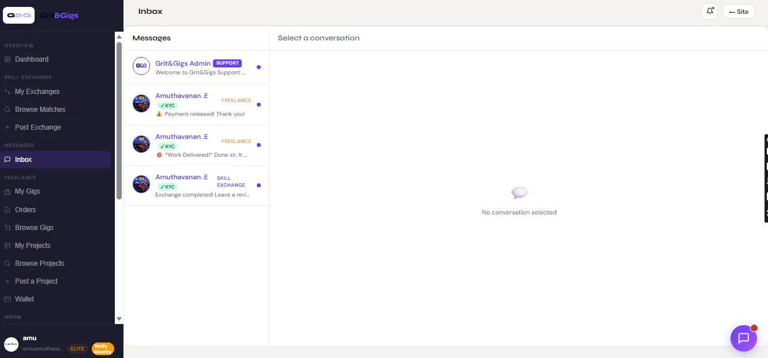Open notifications bell icon
This screenshot has height=358, width=768.
pos(710,12)
